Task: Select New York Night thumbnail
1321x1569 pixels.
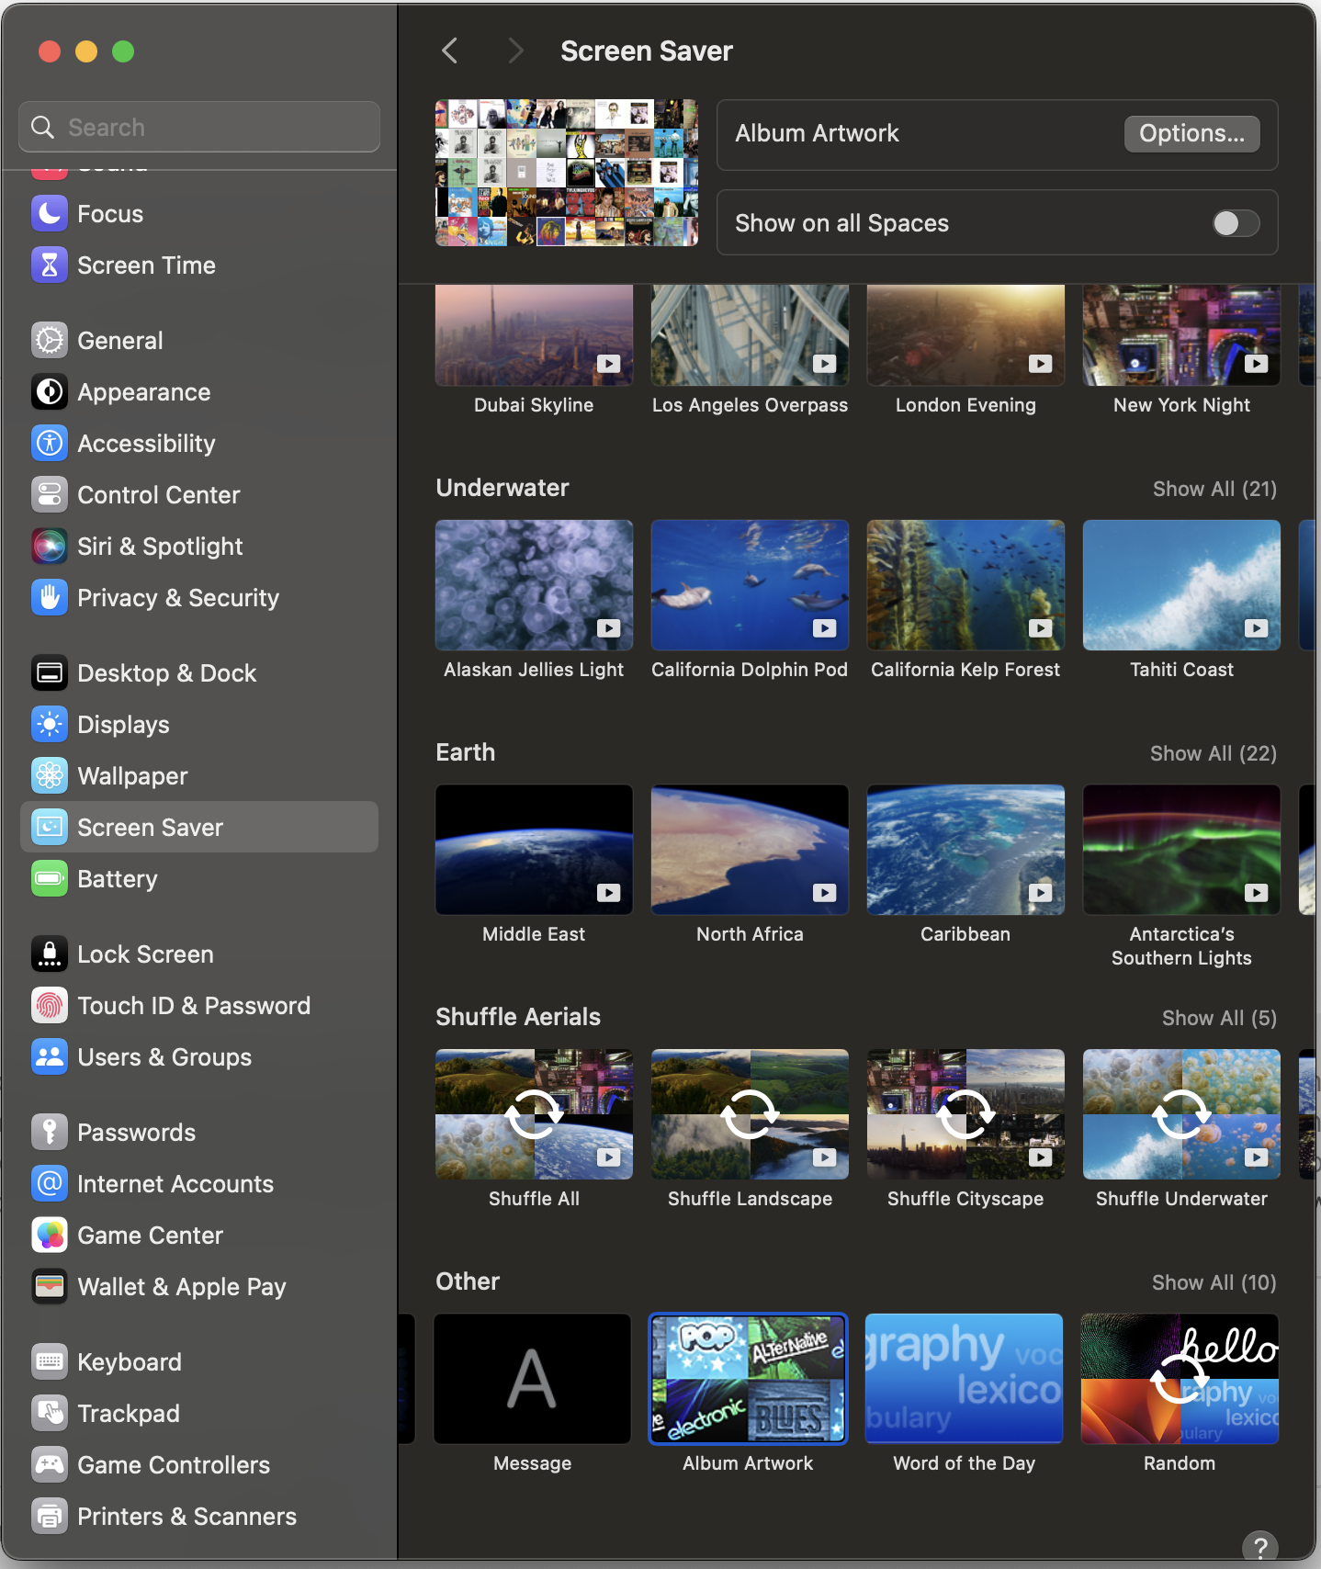Action: coord(1182,335)
